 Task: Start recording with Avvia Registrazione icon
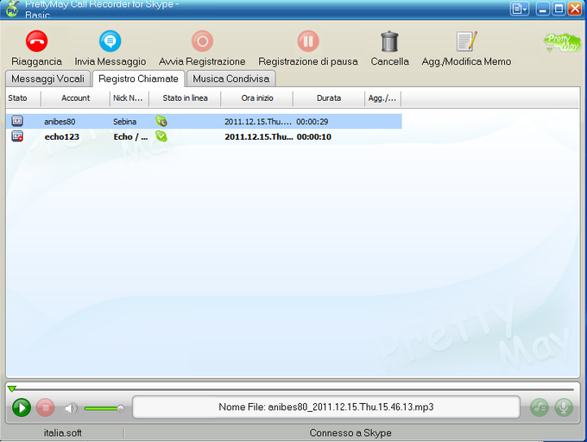point(203,41)
